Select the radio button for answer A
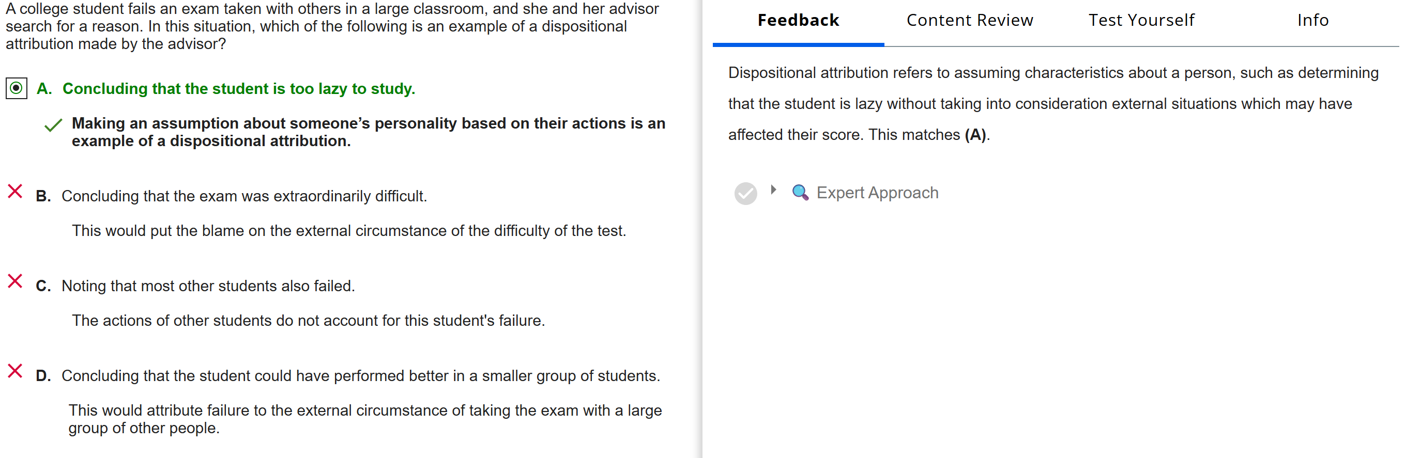The width and height of the screenshot is (1406, 458). (17, 88)
